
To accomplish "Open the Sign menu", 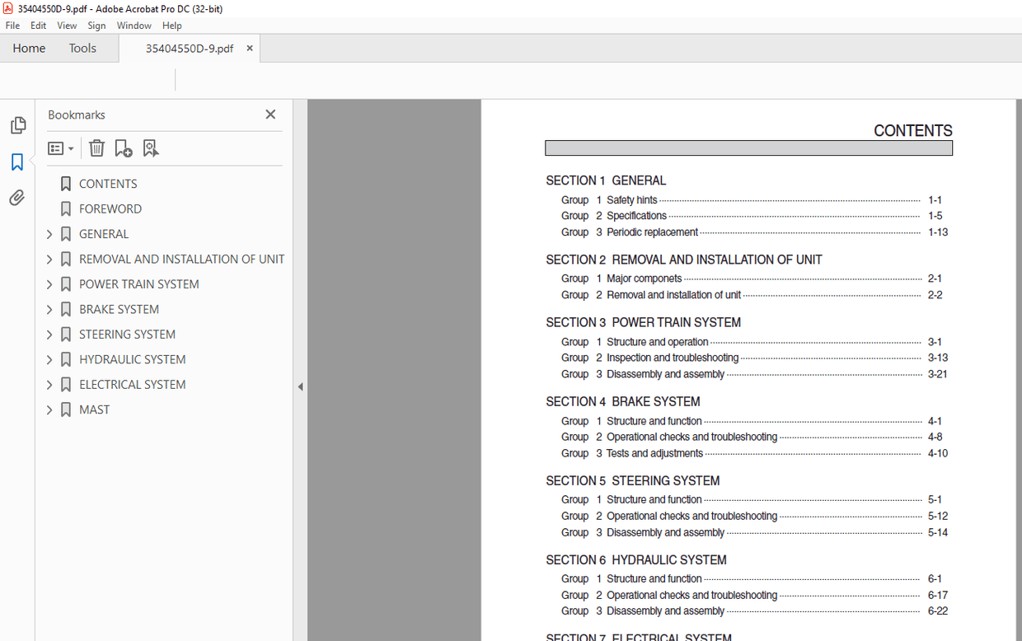I will (96, 26).
